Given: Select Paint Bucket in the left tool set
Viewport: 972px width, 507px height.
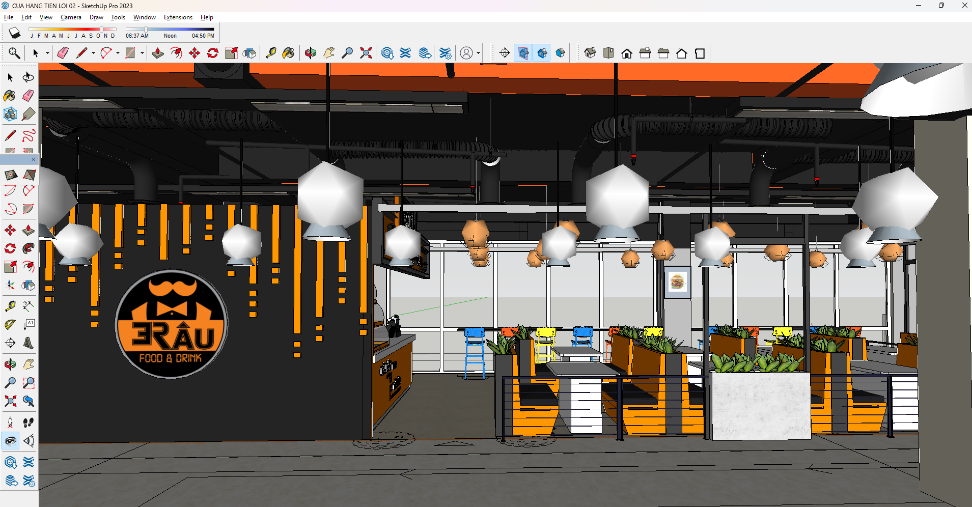Looking at the screenshot, I should (10, 96).
